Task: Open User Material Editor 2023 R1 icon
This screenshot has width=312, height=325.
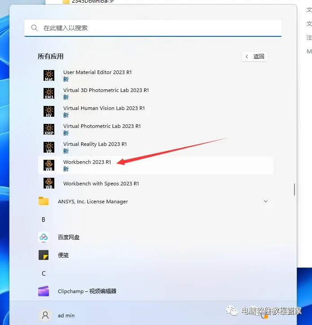Action: [49, 75]
